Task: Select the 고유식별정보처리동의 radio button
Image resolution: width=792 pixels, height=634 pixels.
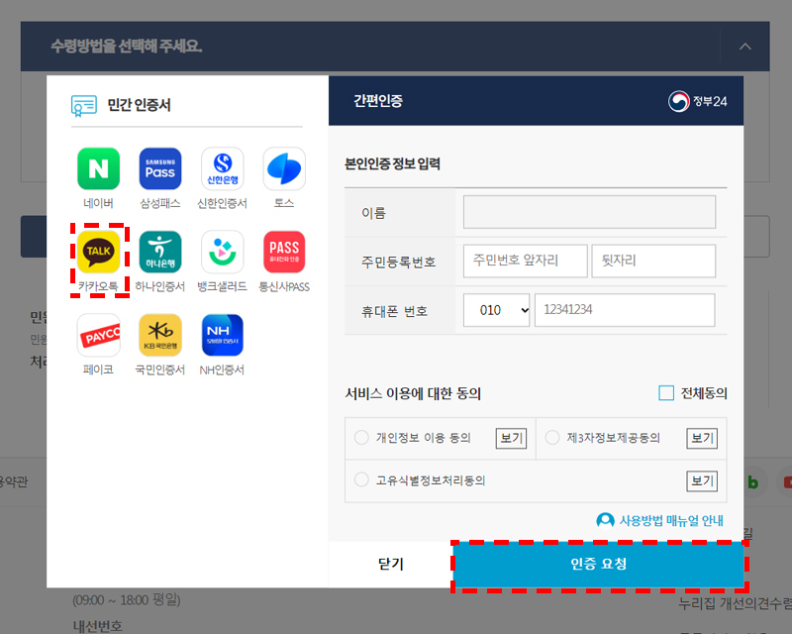Action: [361, 479]
